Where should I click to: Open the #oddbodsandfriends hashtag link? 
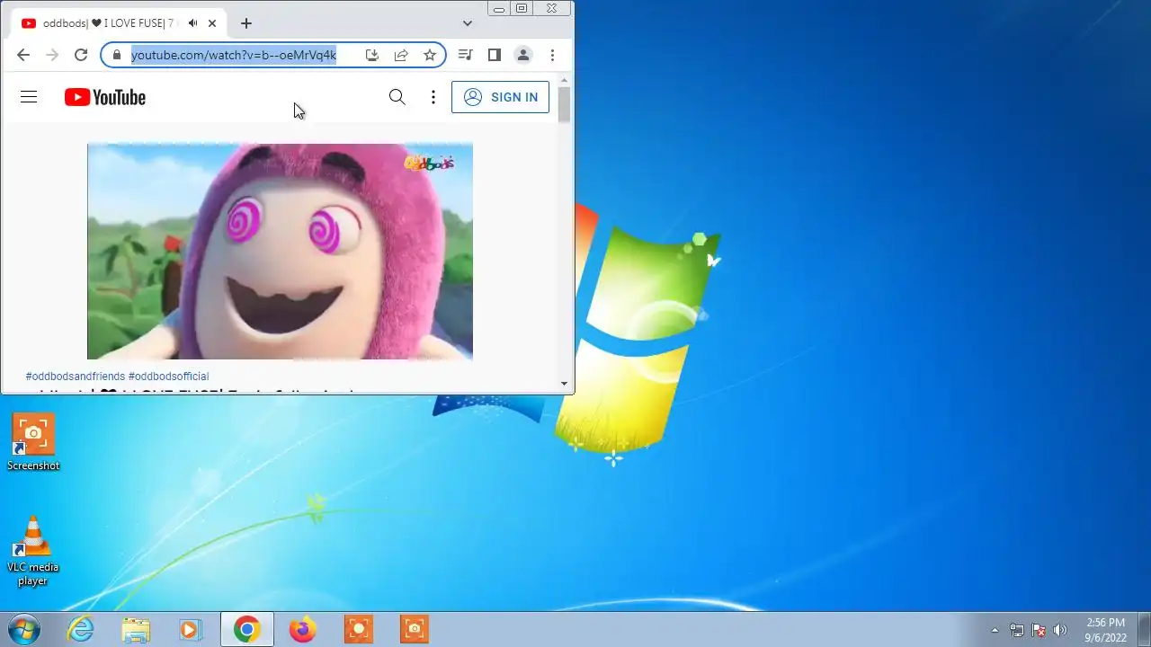tap(76, 377)
